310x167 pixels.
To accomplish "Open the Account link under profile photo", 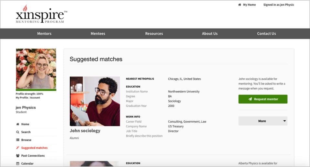I will click(x=35, y=97).
